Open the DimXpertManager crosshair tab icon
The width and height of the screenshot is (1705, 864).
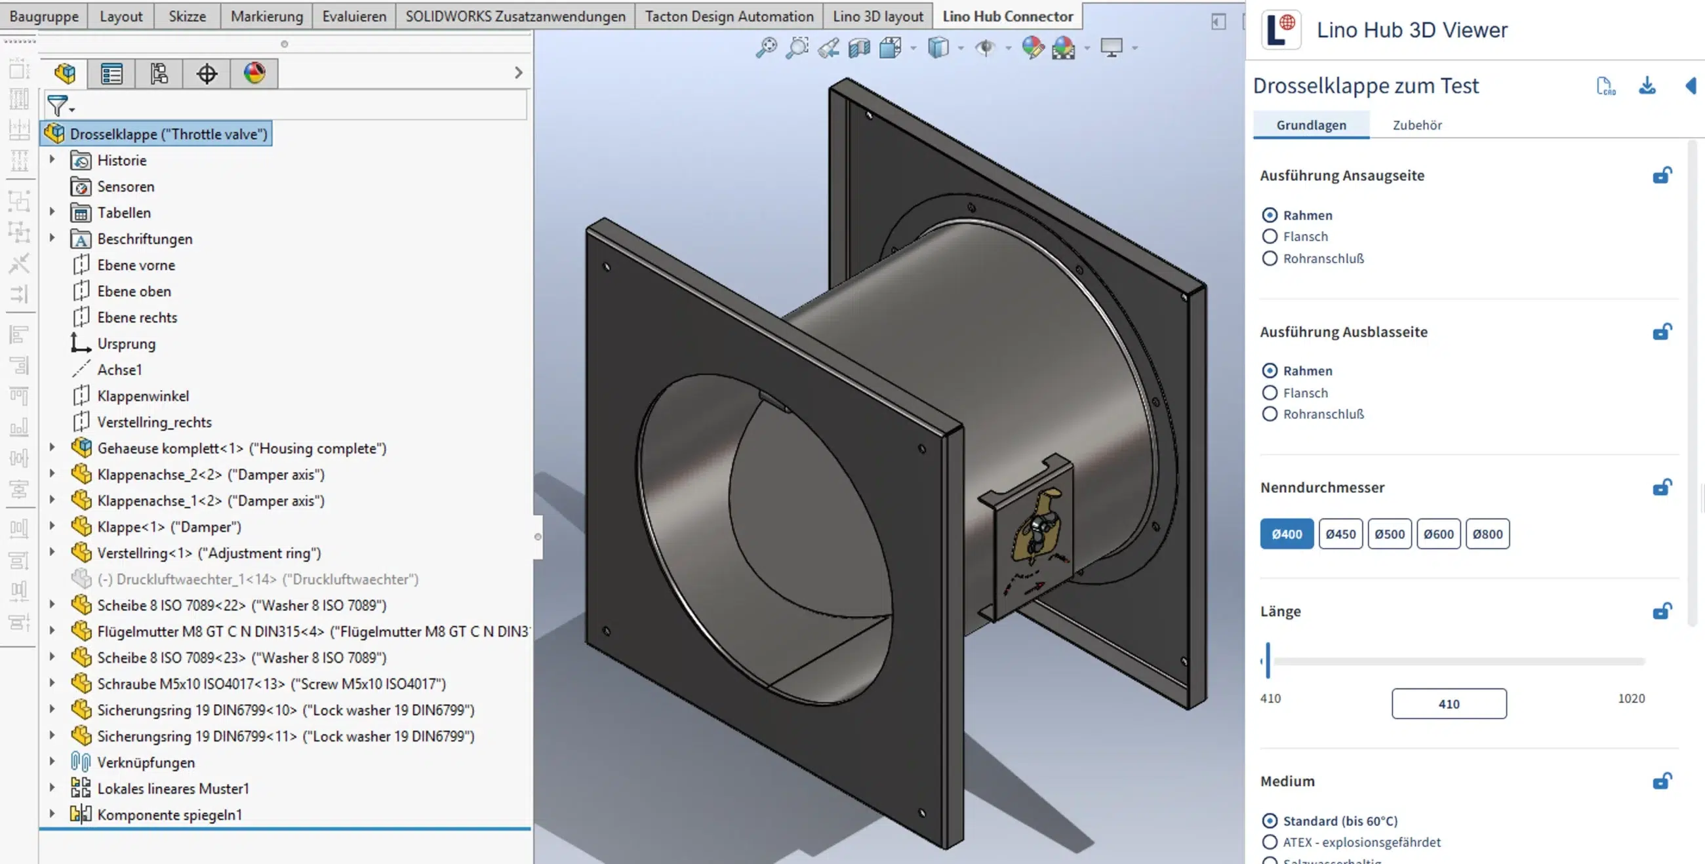[207, 73]
